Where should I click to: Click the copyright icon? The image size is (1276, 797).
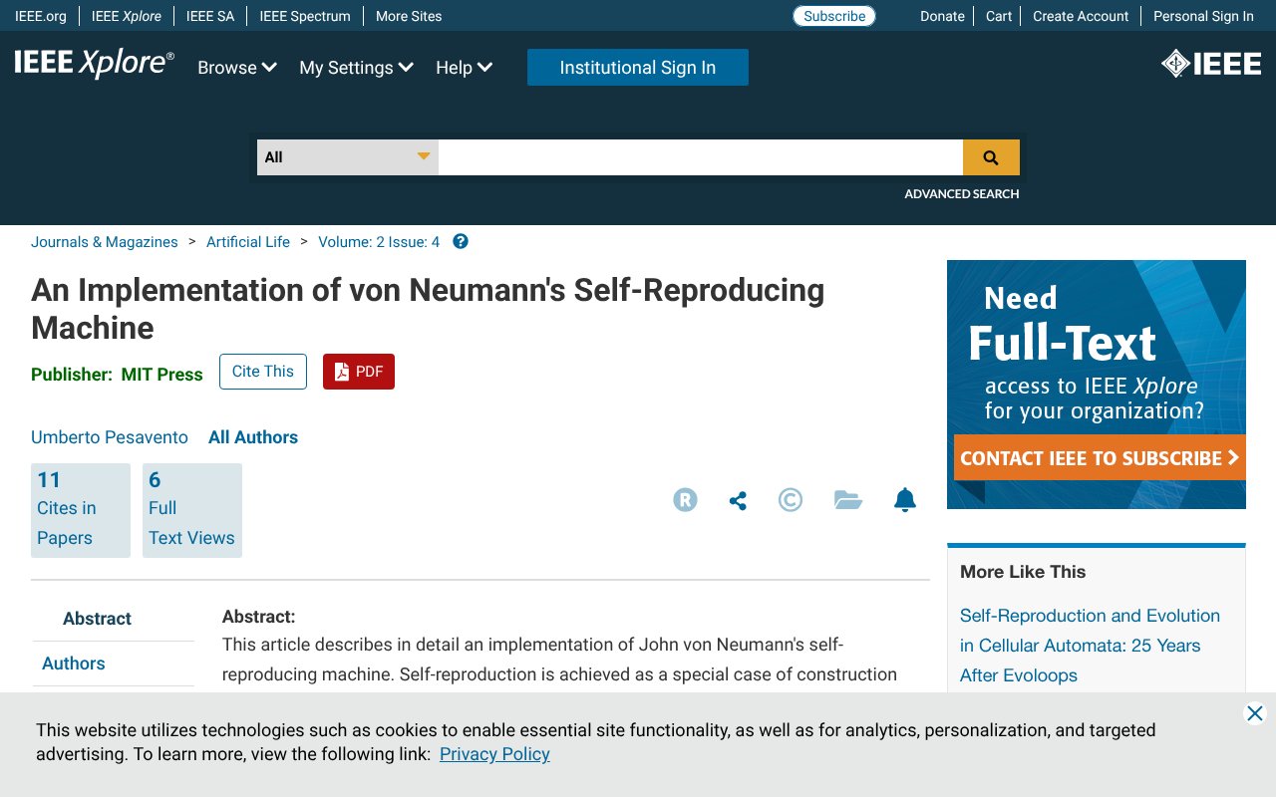[x=791, y=500]
